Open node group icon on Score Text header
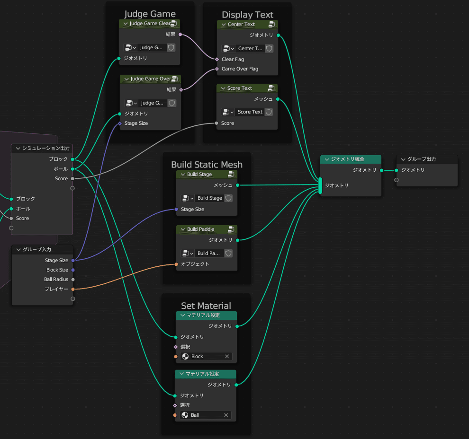This screenshot has width=469, height=439. [x=271, y=88]
